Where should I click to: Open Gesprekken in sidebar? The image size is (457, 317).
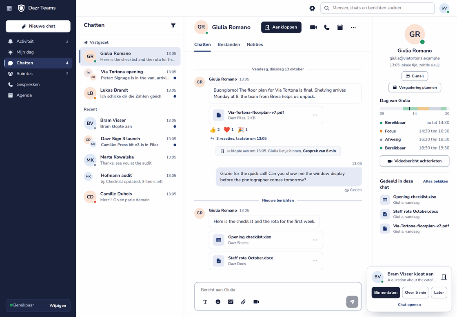pos(38,84)
